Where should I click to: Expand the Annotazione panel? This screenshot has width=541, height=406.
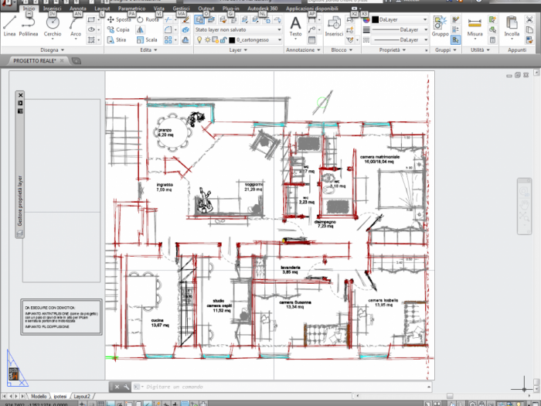pyautogui.click(x=303, y=50)
